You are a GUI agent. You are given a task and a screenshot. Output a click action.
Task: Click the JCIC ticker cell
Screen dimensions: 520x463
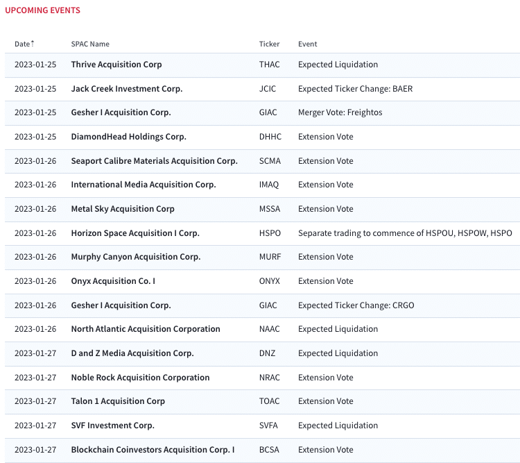tap(268, 89)
